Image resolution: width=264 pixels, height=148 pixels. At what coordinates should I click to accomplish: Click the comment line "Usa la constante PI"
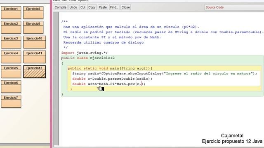(x=112, y=37)
